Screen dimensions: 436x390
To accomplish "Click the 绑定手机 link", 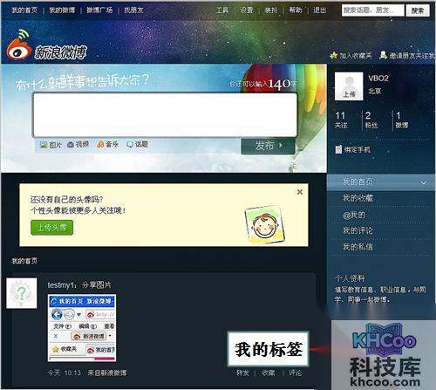I will point(358,149).
